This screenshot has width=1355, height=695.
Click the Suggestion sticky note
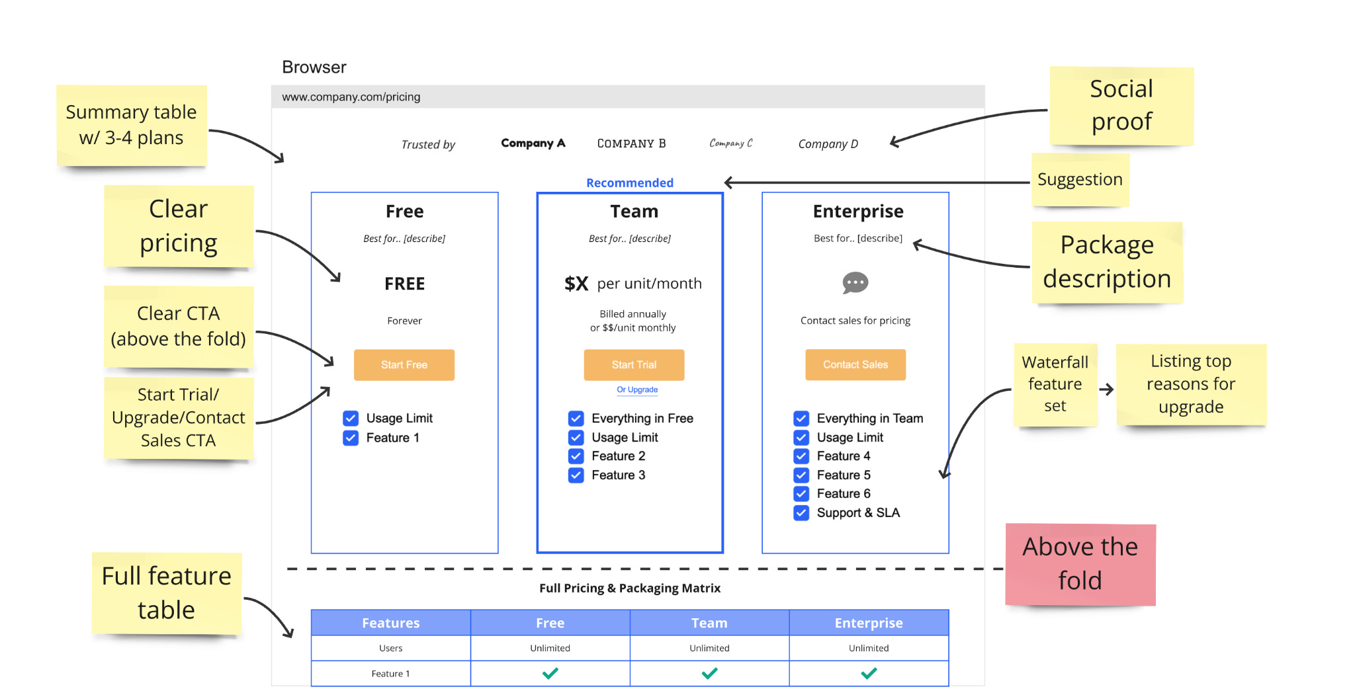(x=1080, y=179)
